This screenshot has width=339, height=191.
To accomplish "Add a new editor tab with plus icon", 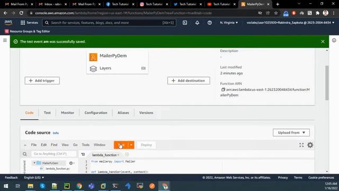I will point(127,154).
